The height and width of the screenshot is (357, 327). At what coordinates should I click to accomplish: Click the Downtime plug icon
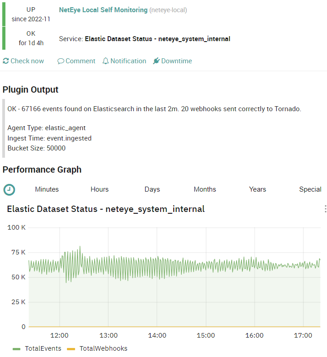156,61
